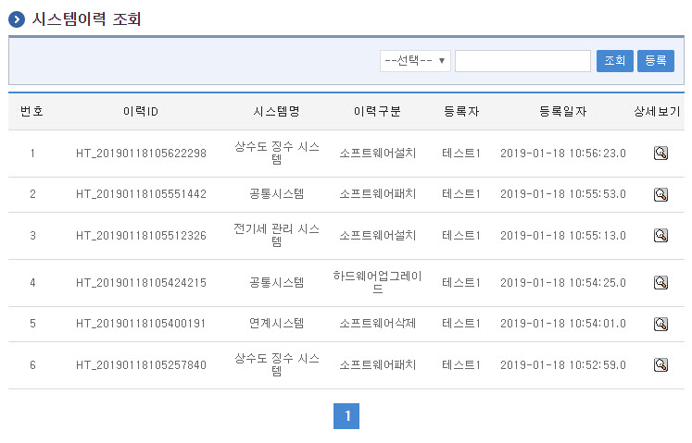Open detail icon for 하드웨어업그레이드 row
This screenshot has width=692, height=443.
661,282
